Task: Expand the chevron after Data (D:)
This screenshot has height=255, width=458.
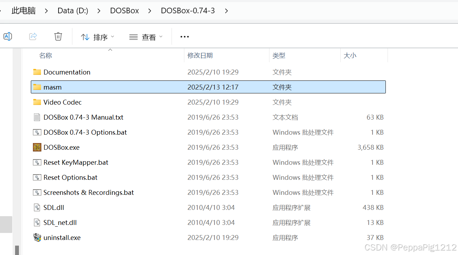Action: click(x=99, y=11)
